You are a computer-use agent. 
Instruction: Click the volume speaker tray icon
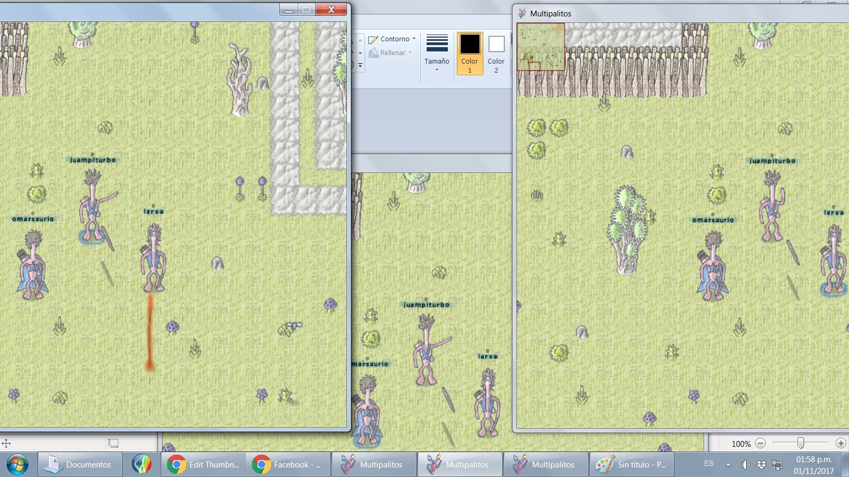(x=745, y=465)
